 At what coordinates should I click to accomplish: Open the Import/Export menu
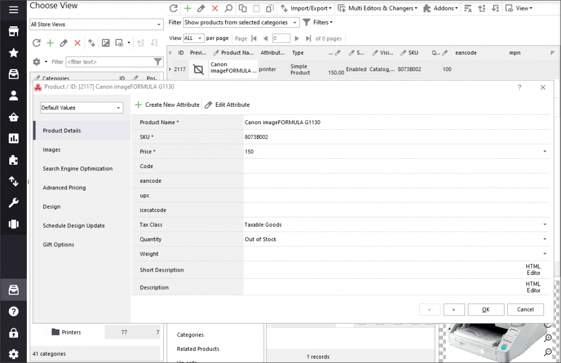(306, 8)
